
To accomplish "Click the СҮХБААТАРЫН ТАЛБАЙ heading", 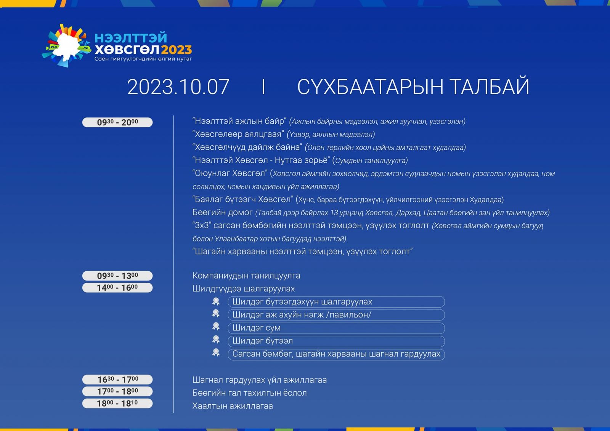I will [413, 86].
